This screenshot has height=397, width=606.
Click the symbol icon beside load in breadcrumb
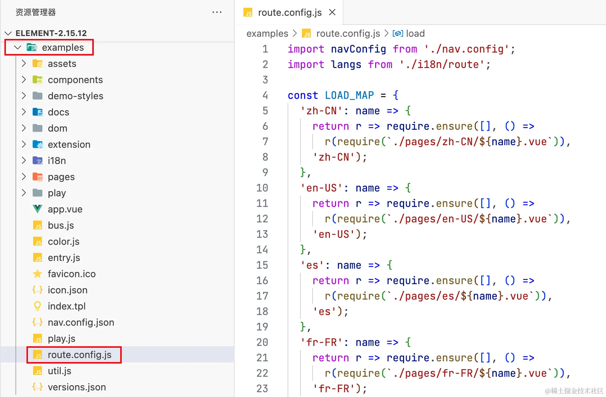[398, 33]
